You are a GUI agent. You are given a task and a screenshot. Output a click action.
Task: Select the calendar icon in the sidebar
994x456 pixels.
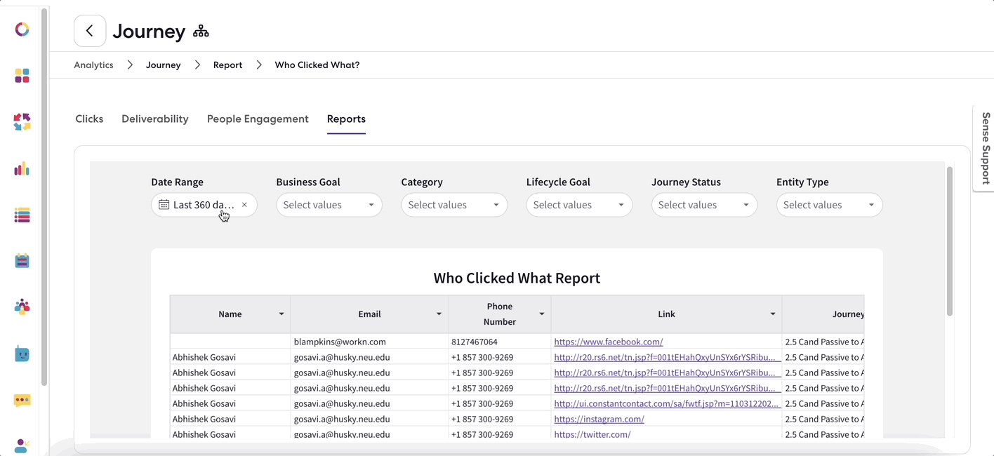pyautogui.click(x=22, y=260)
